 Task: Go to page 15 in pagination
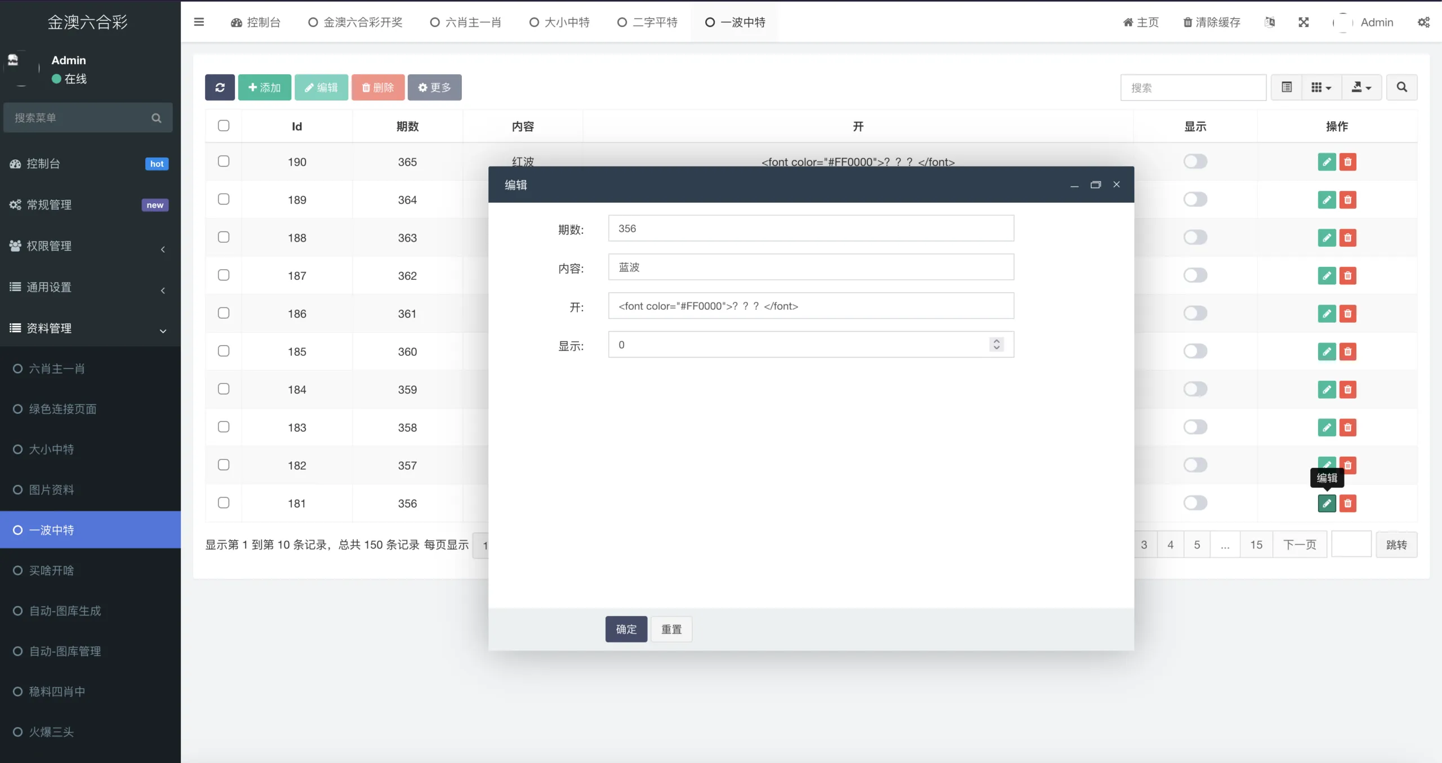coord(1256,545)
